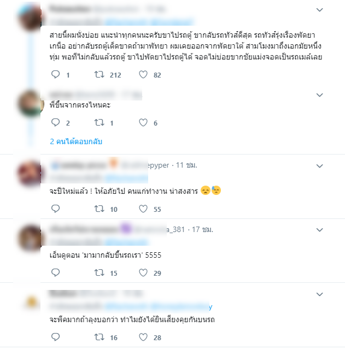
Task: Retweet the tweet with 10 retweets
Action: (x=99, y=209)
